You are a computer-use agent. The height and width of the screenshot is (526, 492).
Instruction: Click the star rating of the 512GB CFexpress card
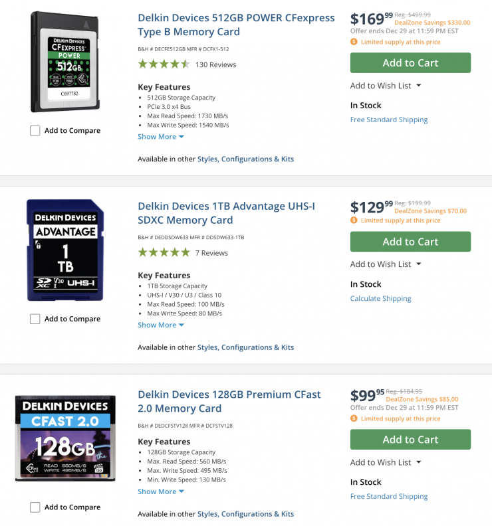(164, 64)
